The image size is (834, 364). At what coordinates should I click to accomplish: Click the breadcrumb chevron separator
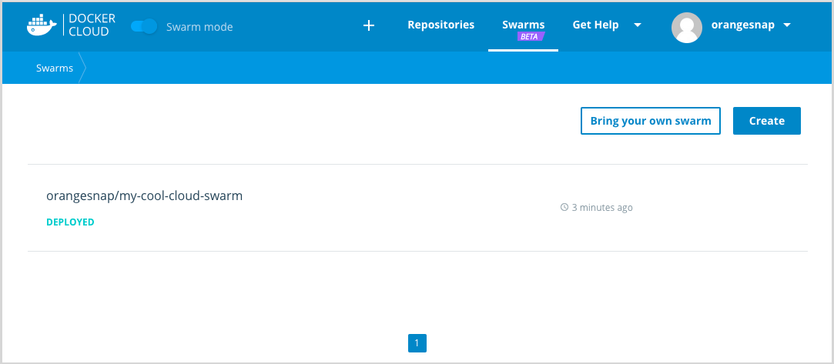click(x=82, y=68)
